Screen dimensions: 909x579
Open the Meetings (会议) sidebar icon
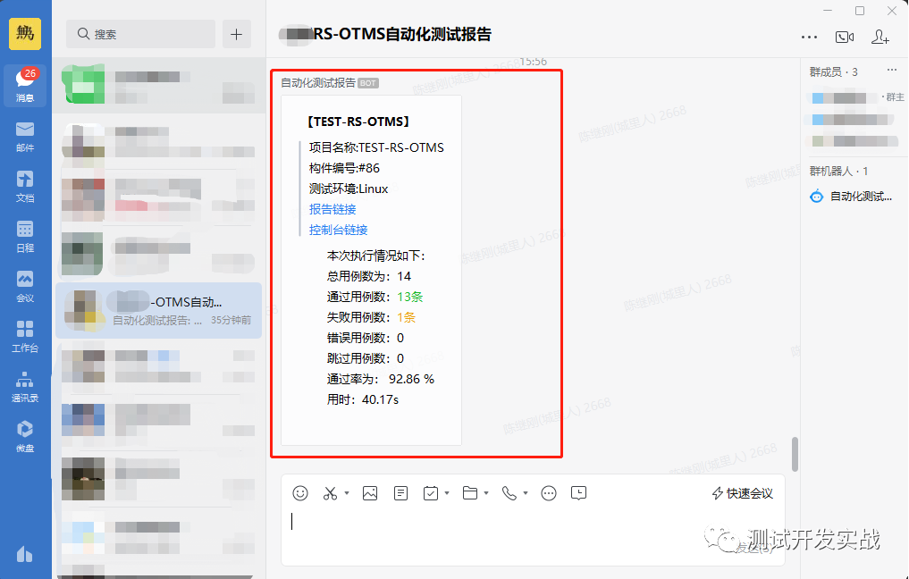pos(25,286)
